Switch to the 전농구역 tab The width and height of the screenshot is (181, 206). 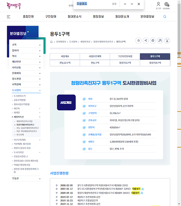tap(95, 63)
